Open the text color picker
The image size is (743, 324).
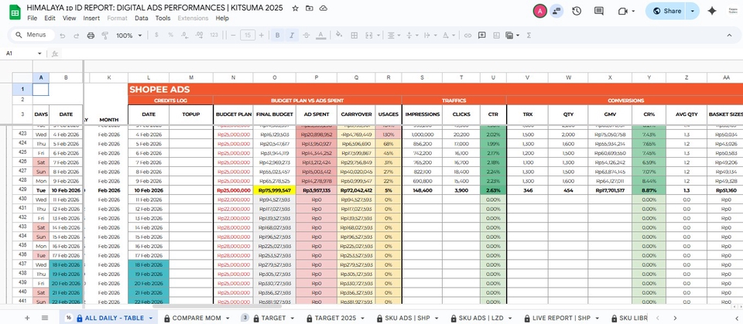point(320,35)
